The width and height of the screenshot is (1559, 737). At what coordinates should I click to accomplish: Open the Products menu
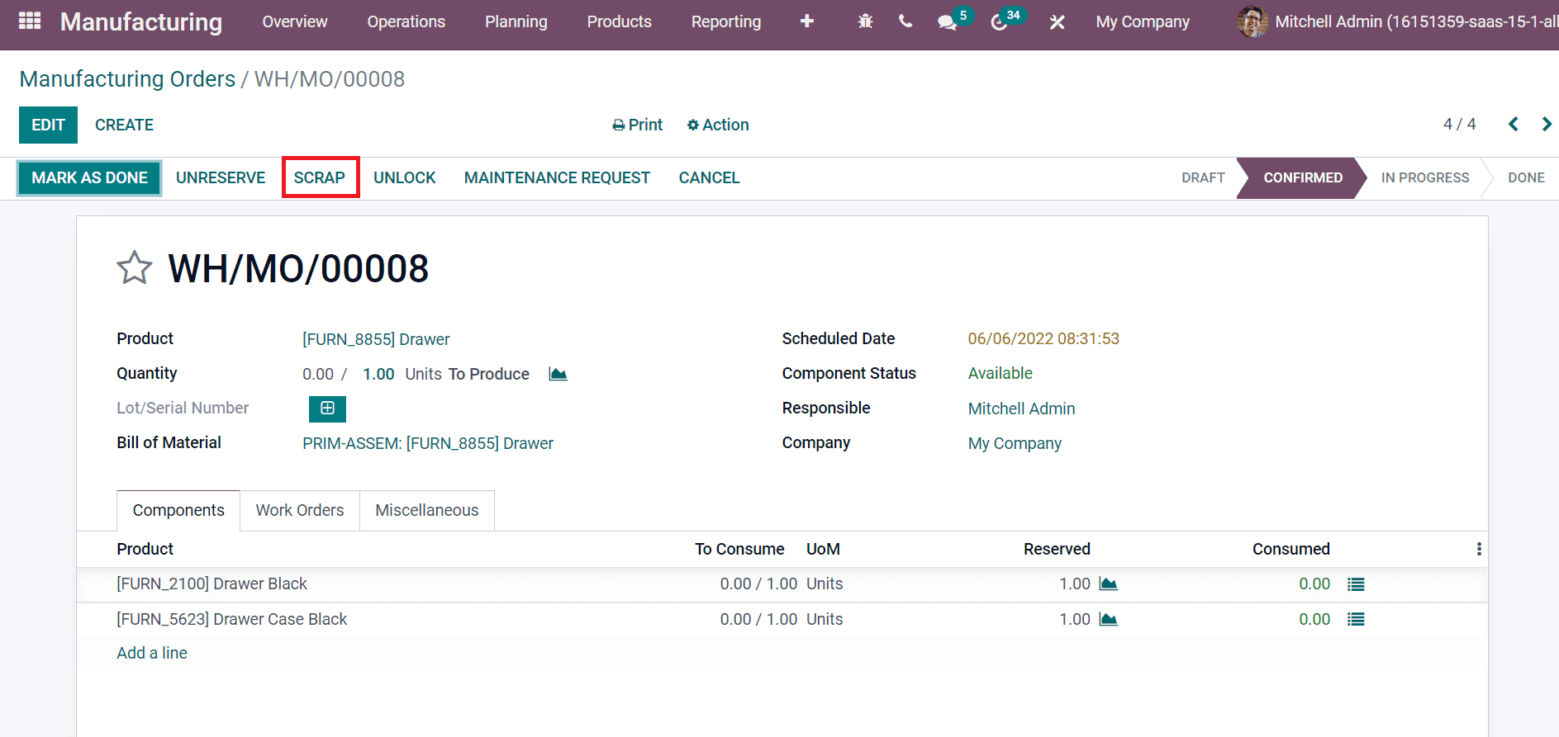coord(619,21)
